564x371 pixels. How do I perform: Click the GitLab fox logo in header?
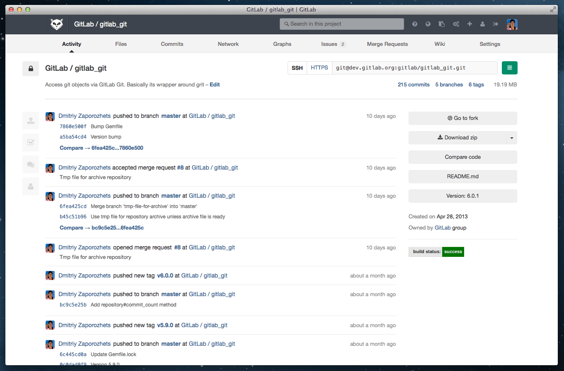(57, 24)
